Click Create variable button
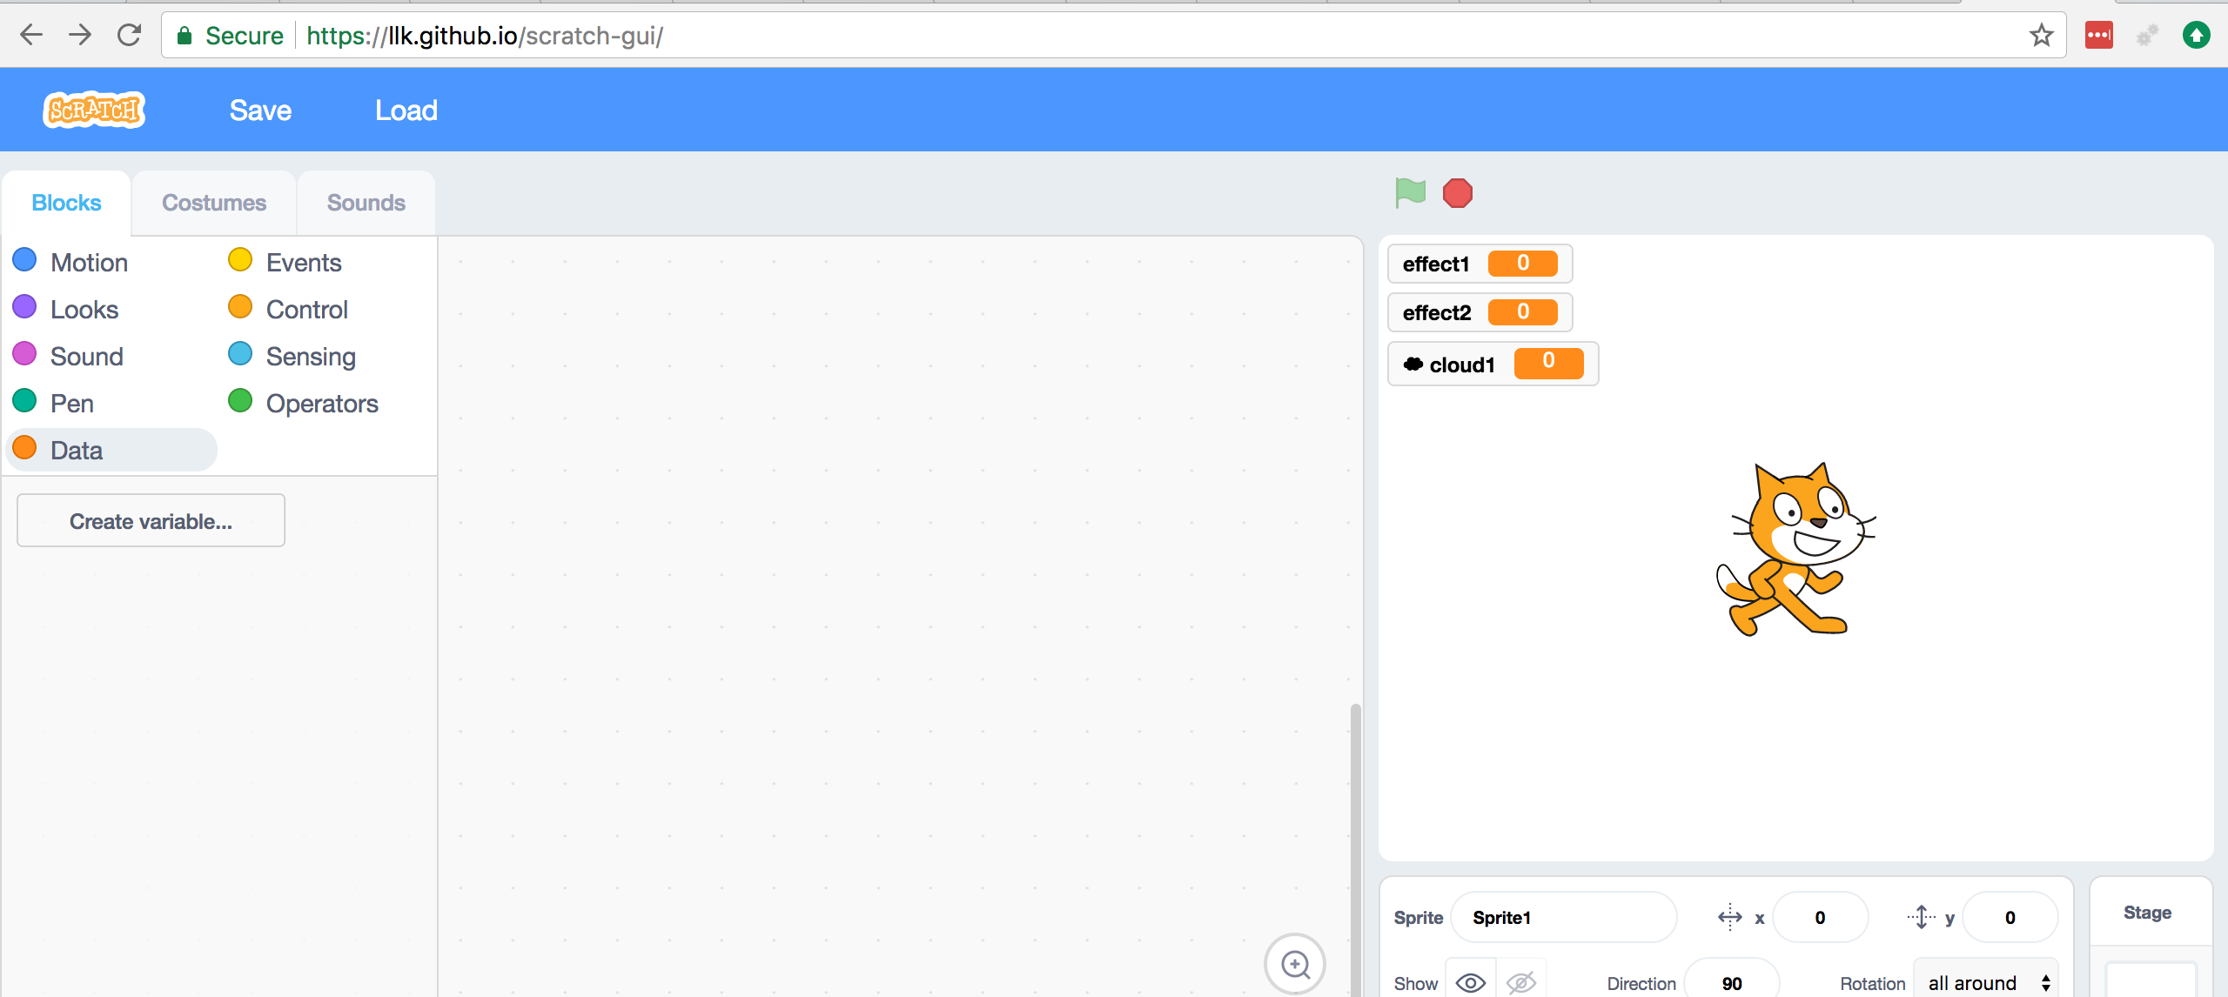This screenshot has width=2228, height=997. [x=150, y=520]
